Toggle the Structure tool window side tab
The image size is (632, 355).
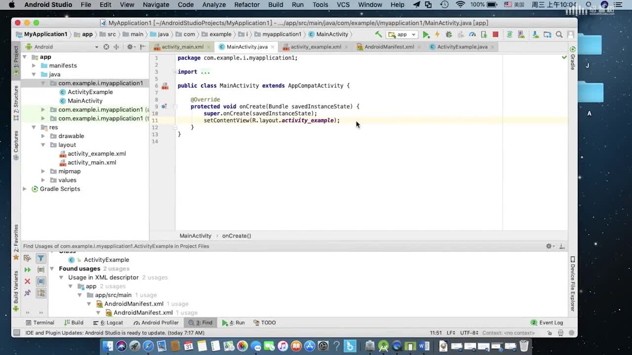click(16, 103)
